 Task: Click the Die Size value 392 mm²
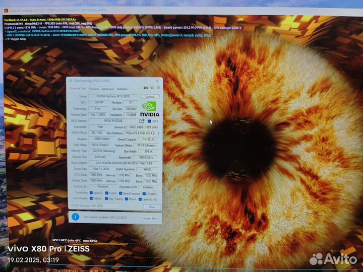[131, 109]
